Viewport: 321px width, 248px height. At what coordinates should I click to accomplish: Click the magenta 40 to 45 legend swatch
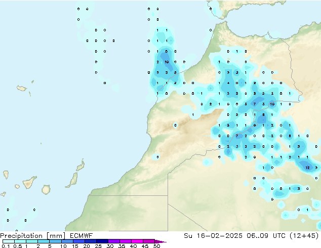[x=137, y=241]
